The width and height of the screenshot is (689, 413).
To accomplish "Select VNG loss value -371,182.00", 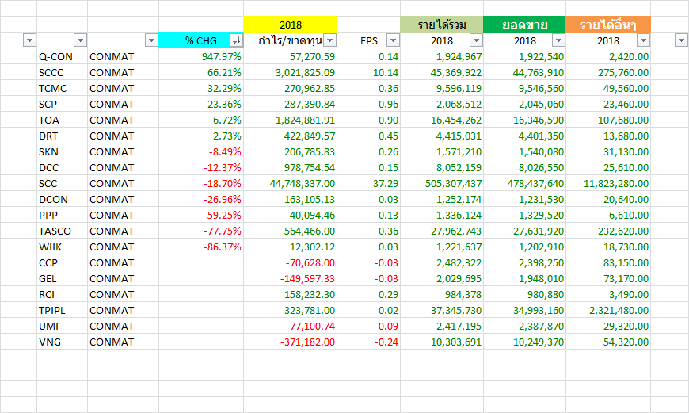I will pyautogui.click(x=290, y=342).
